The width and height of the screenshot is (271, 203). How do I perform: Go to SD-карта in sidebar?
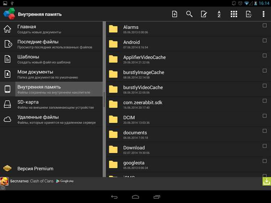click(51, 104)
